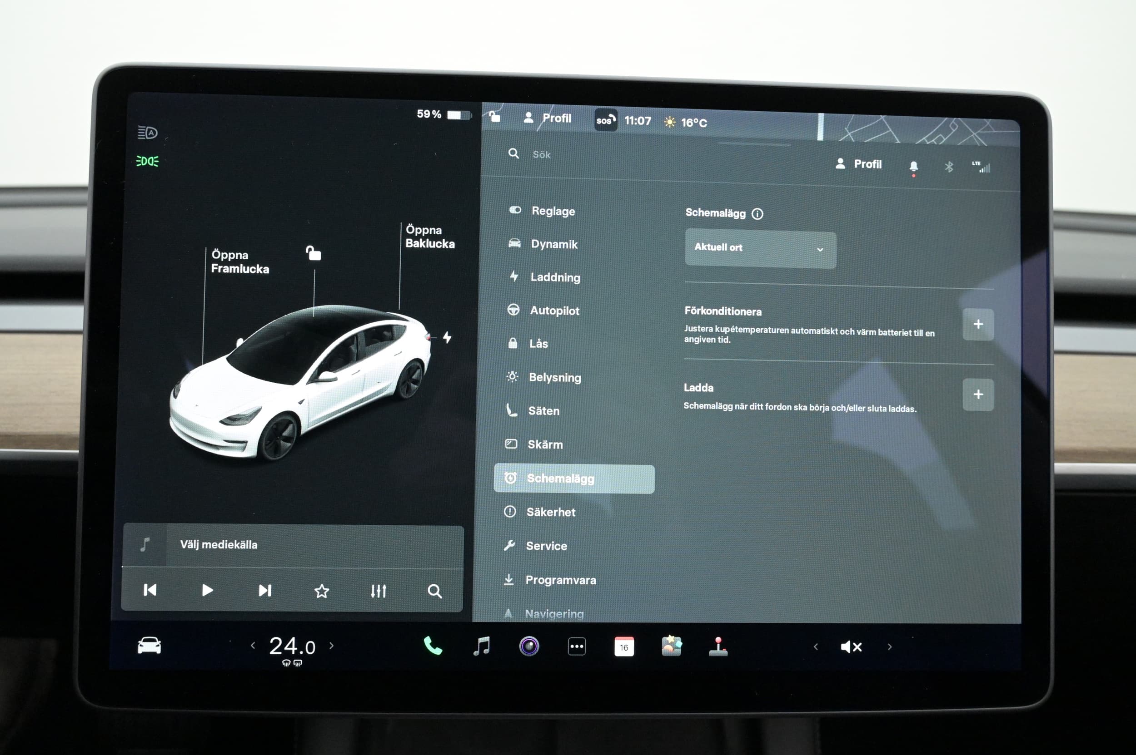Expand the Aktuell ort dropdown
This screenshot has width=1136, height=755.
click(760, 248)
